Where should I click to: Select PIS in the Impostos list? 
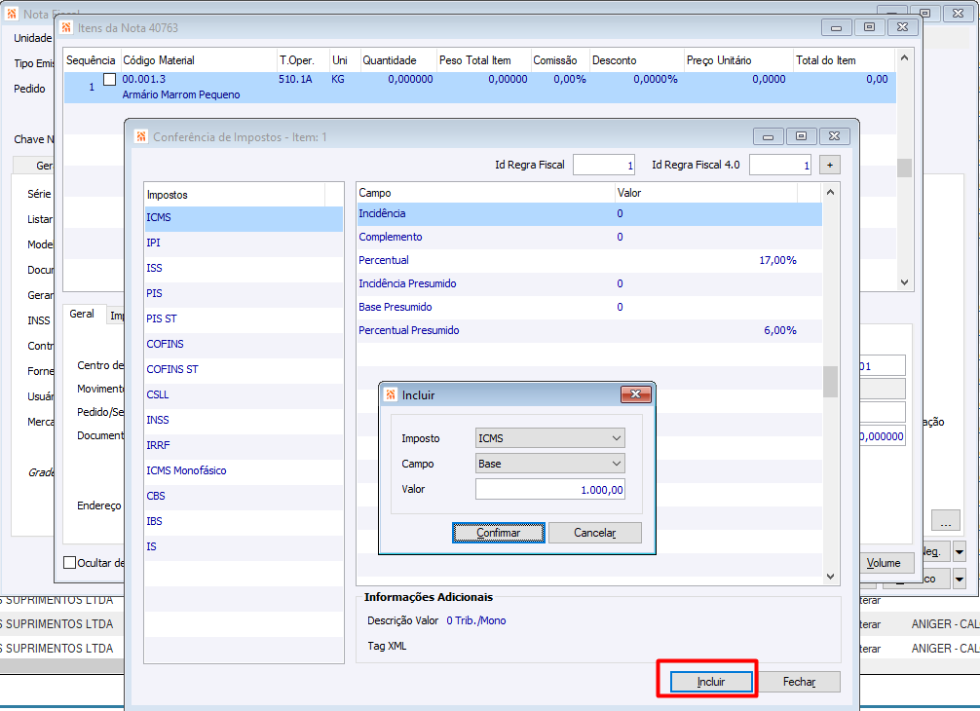pos(244,293)
